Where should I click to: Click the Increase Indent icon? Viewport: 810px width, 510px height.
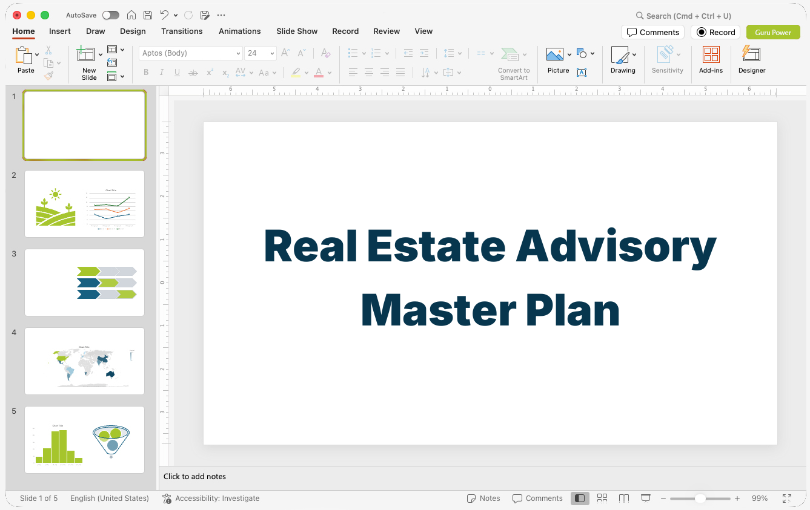point(424,53)
